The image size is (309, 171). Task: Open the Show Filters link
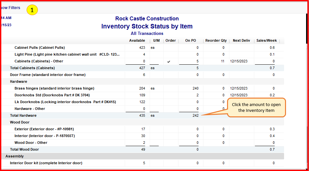tap(10, 8)
